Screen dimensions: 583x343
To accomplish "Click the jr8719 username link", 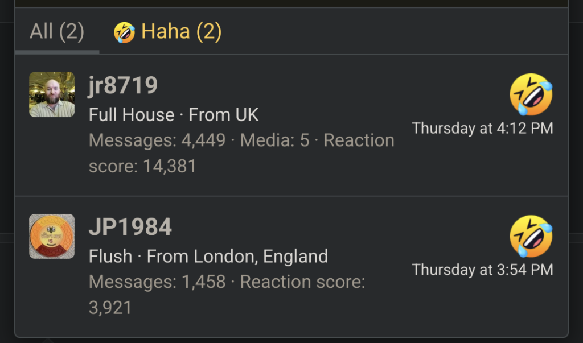I will point(123,85).
